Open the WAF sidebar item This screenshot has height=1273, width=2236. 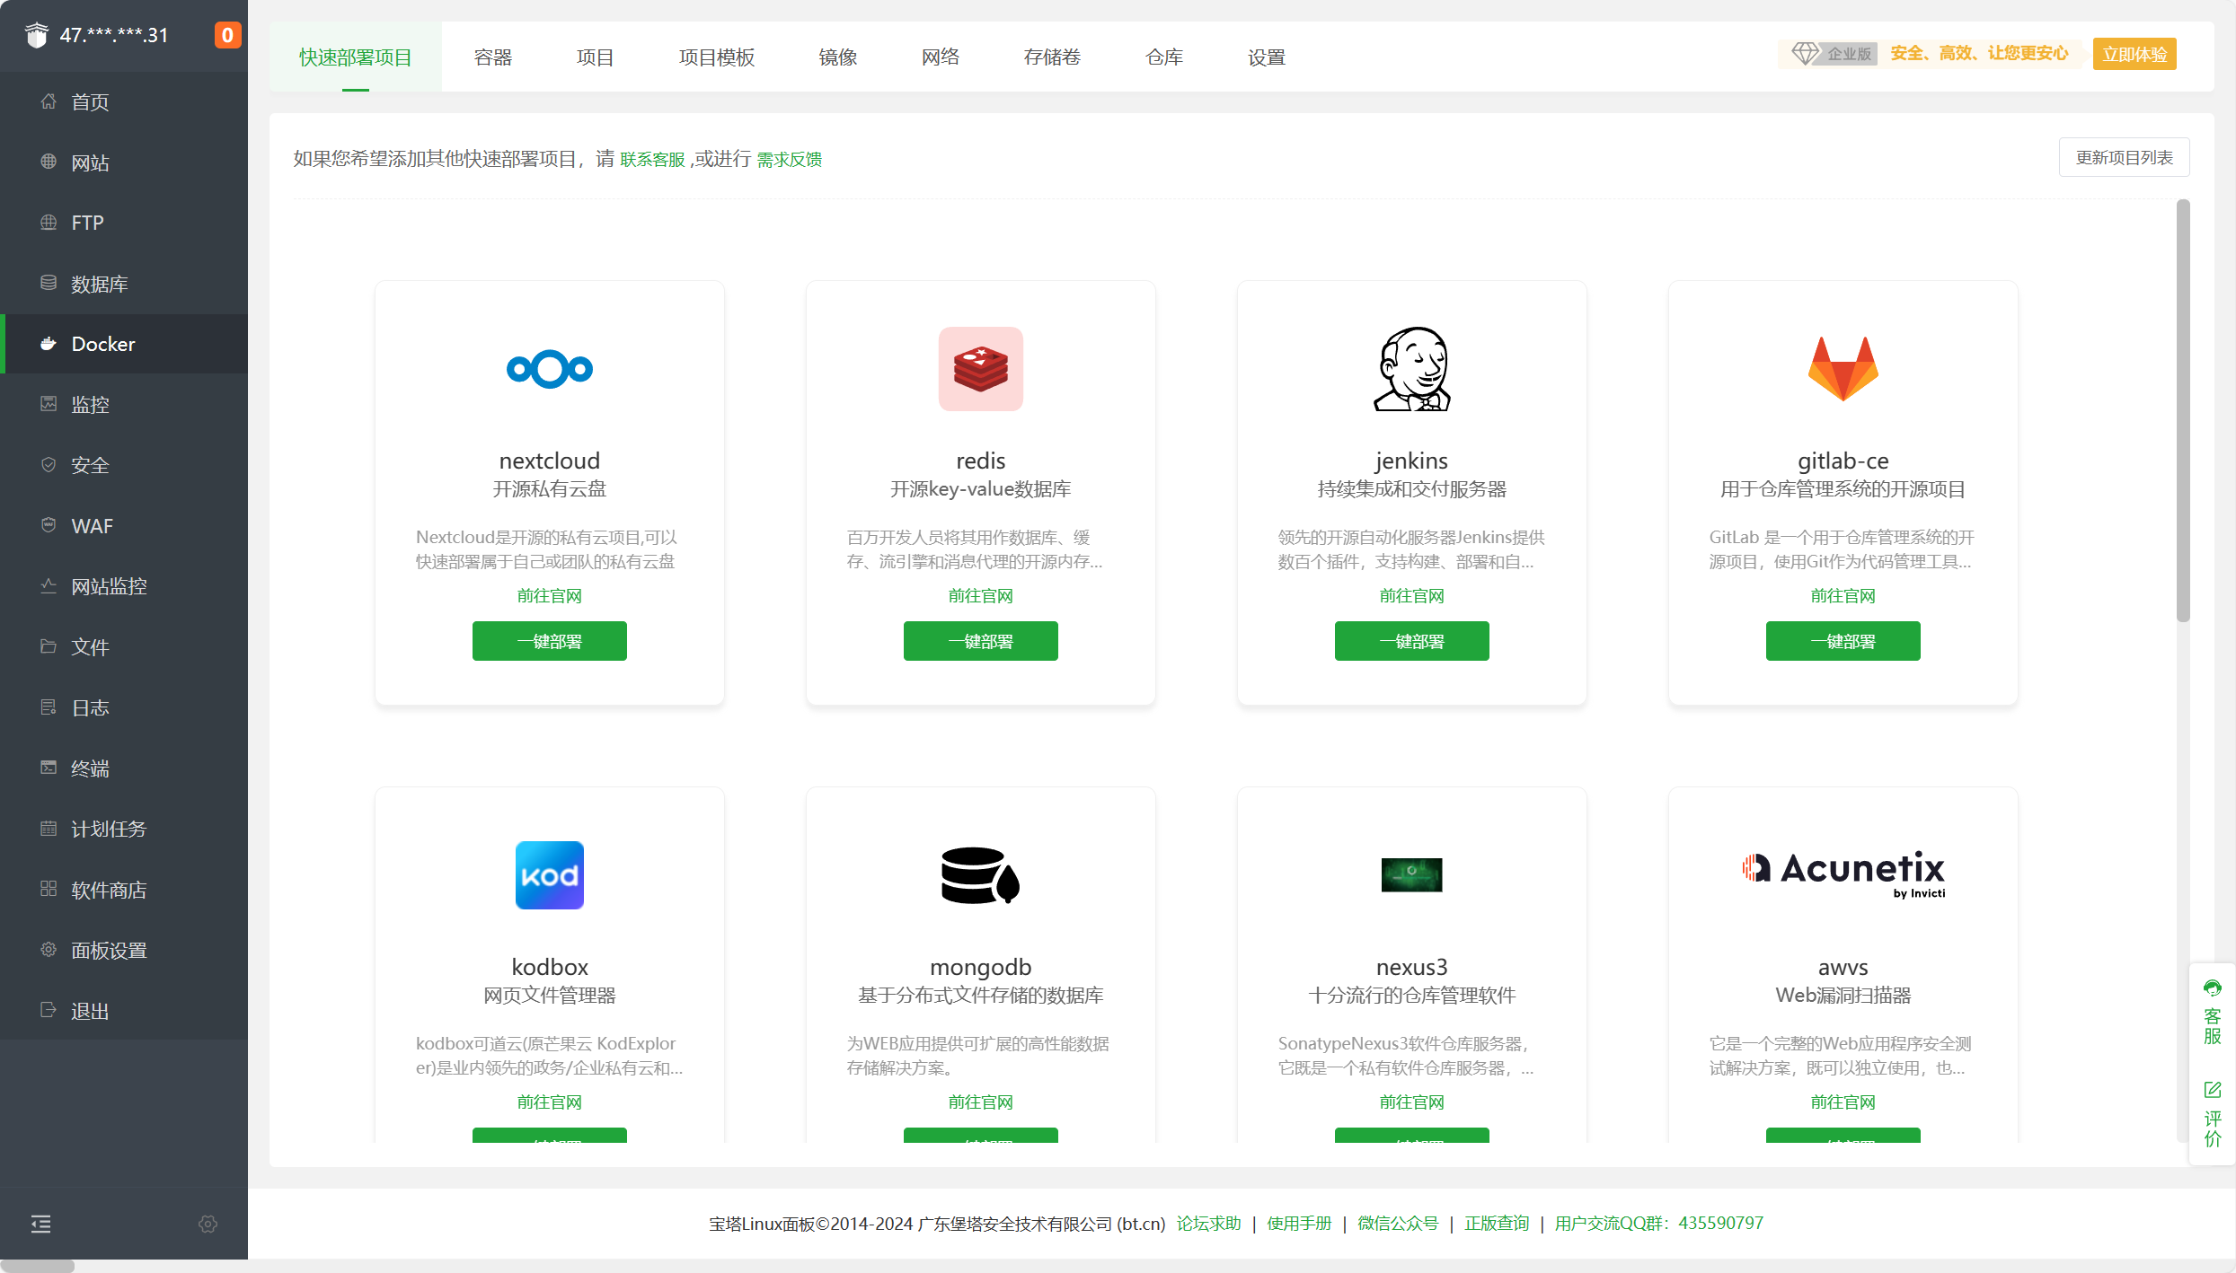click(x=124, y=526)
